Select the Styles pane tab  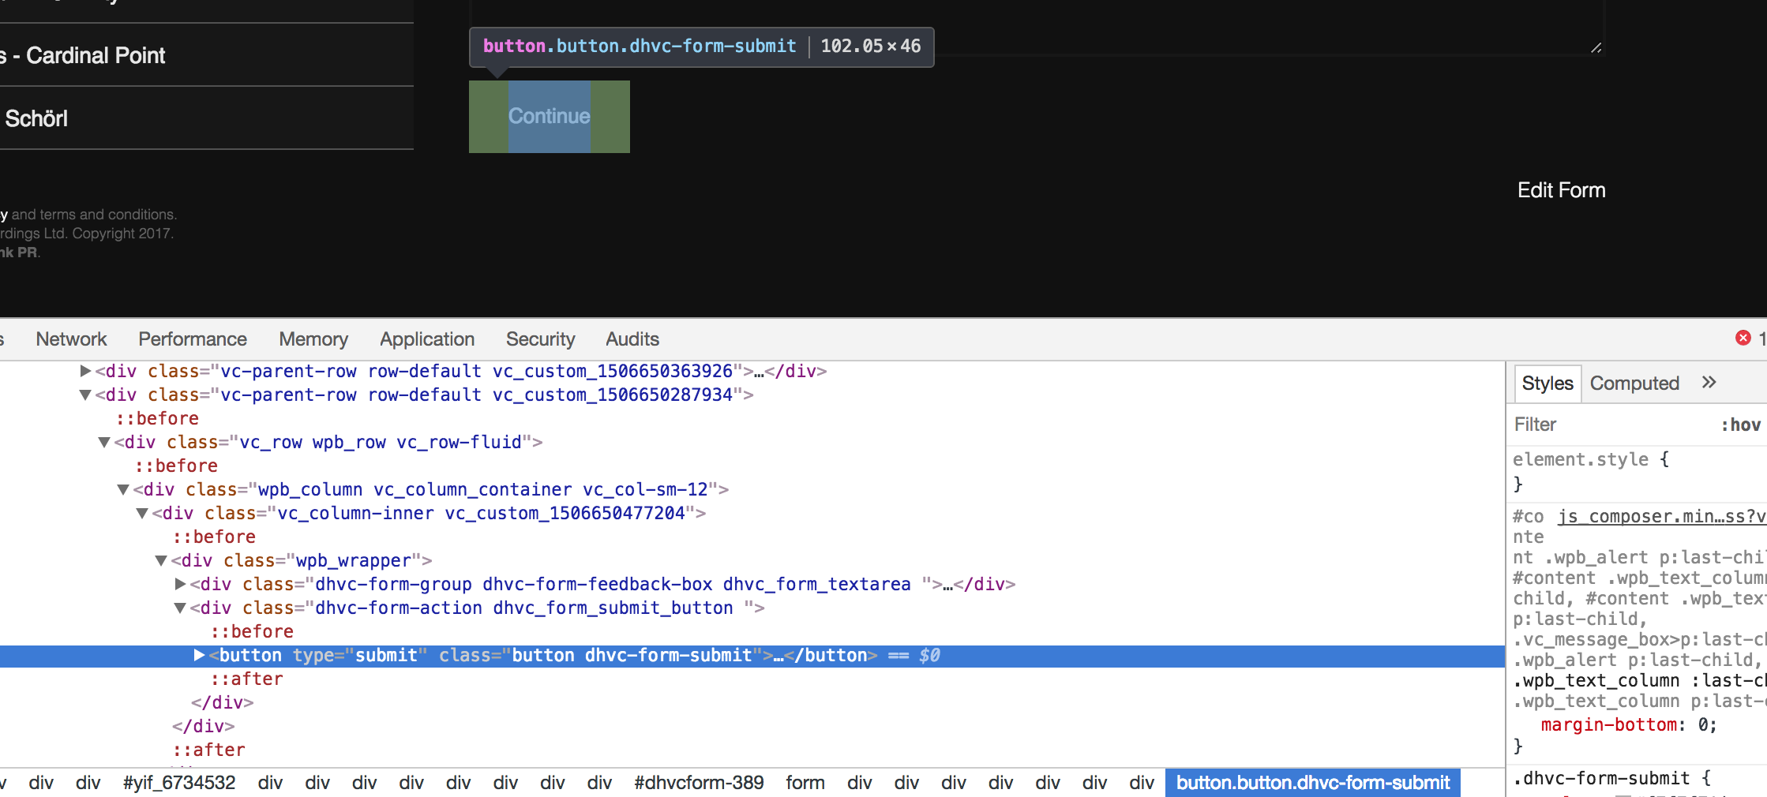pyautogui.click(x=1548, y=384)
